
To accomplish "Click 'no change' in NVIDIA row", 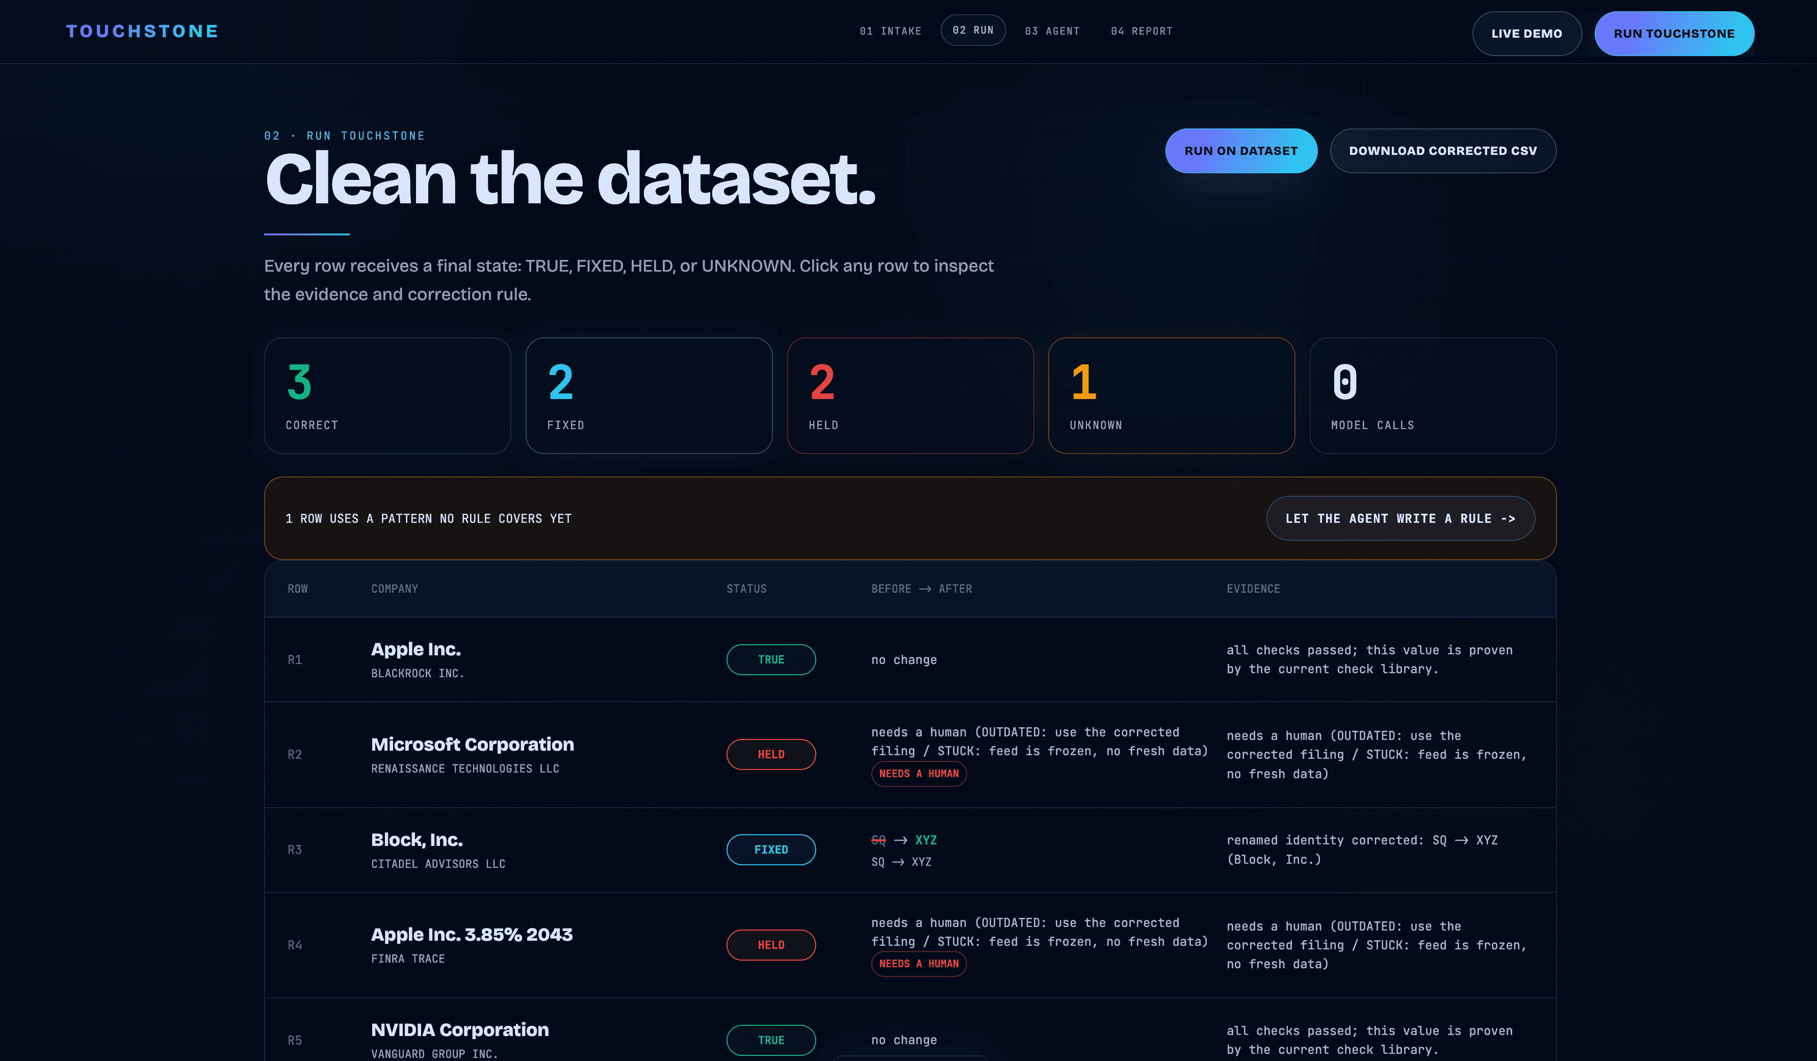I will (x=904, y=1040).
